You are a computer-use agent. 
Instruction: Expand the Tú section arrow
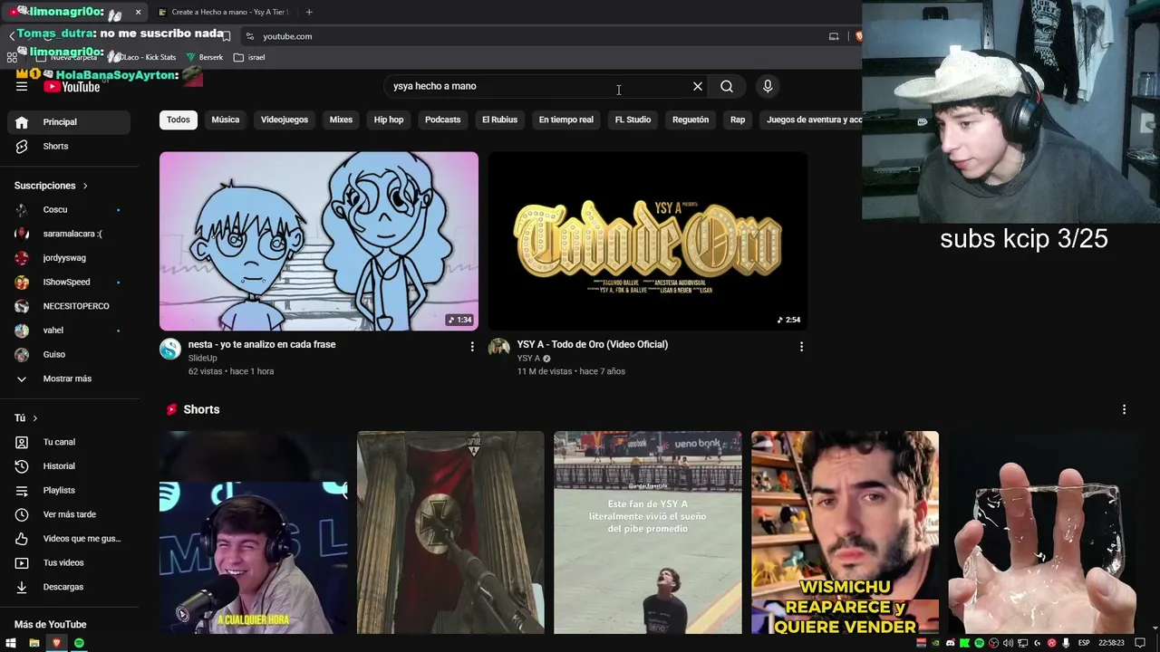coord(35,417)
